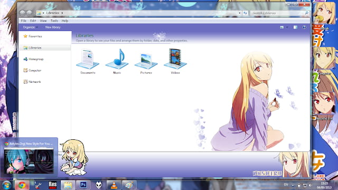
Task: Open the Music library icon
Action: tap(117, 61)
